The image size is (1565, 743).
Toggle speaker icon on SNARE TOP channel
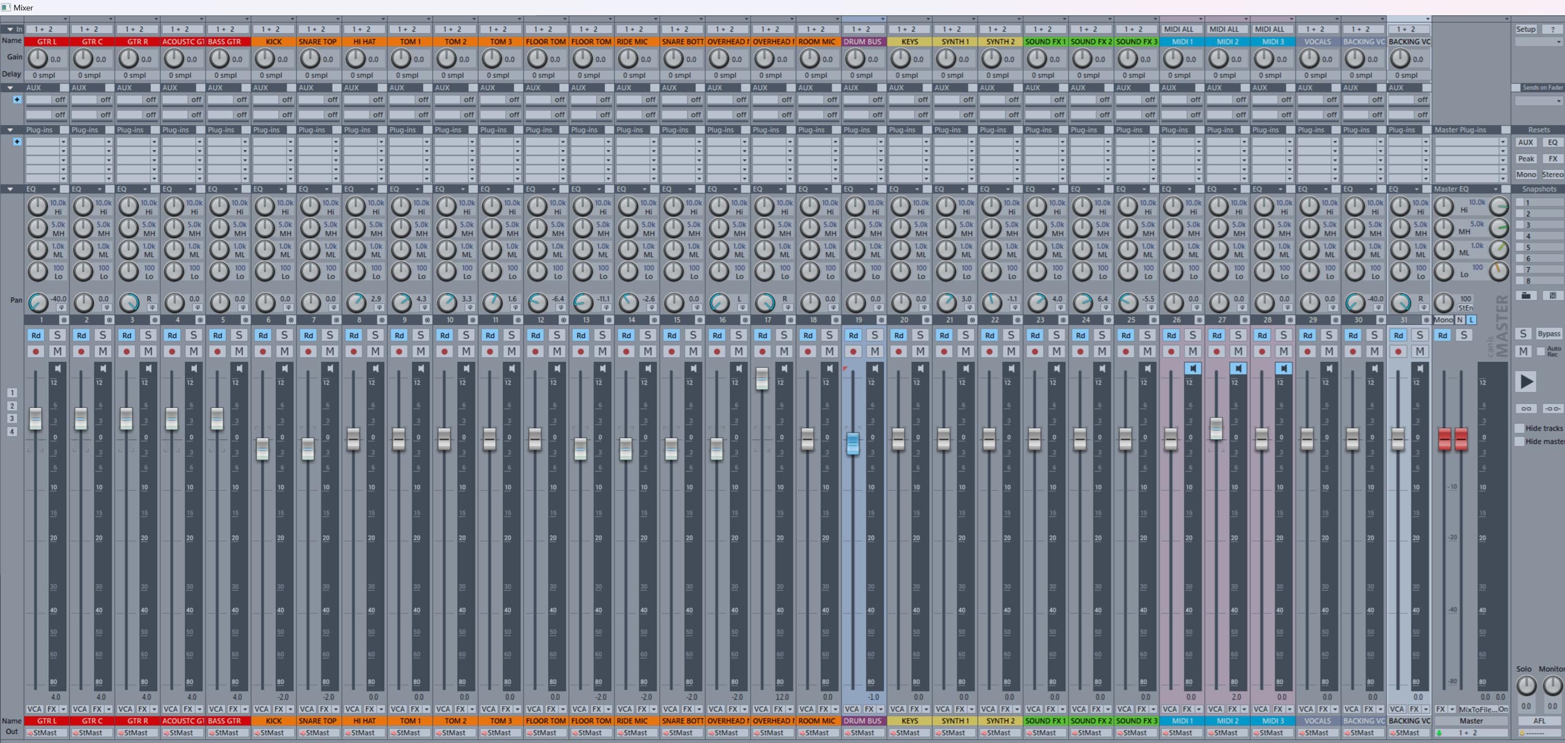(x=331, y=369)
